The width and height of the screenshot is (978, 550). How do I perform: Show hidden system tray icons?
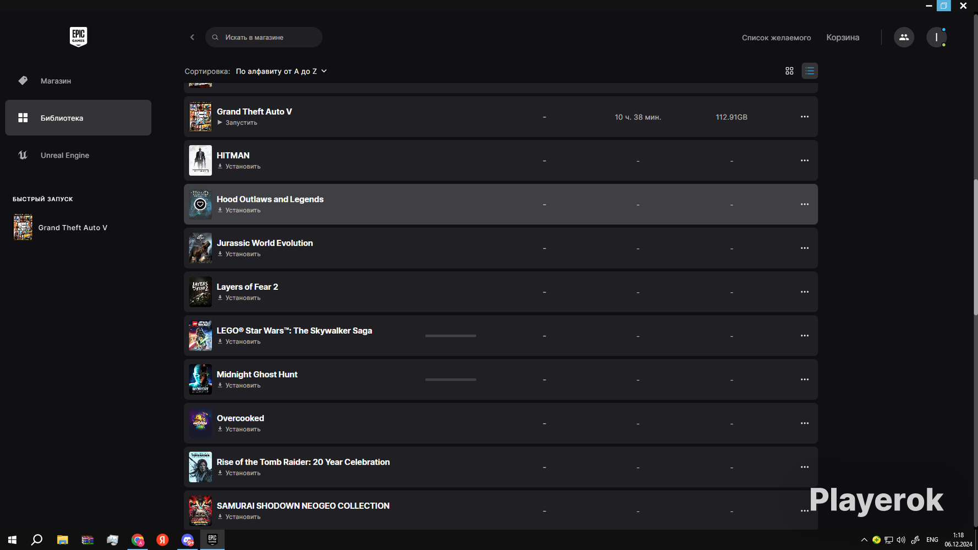tap(864, 540)
